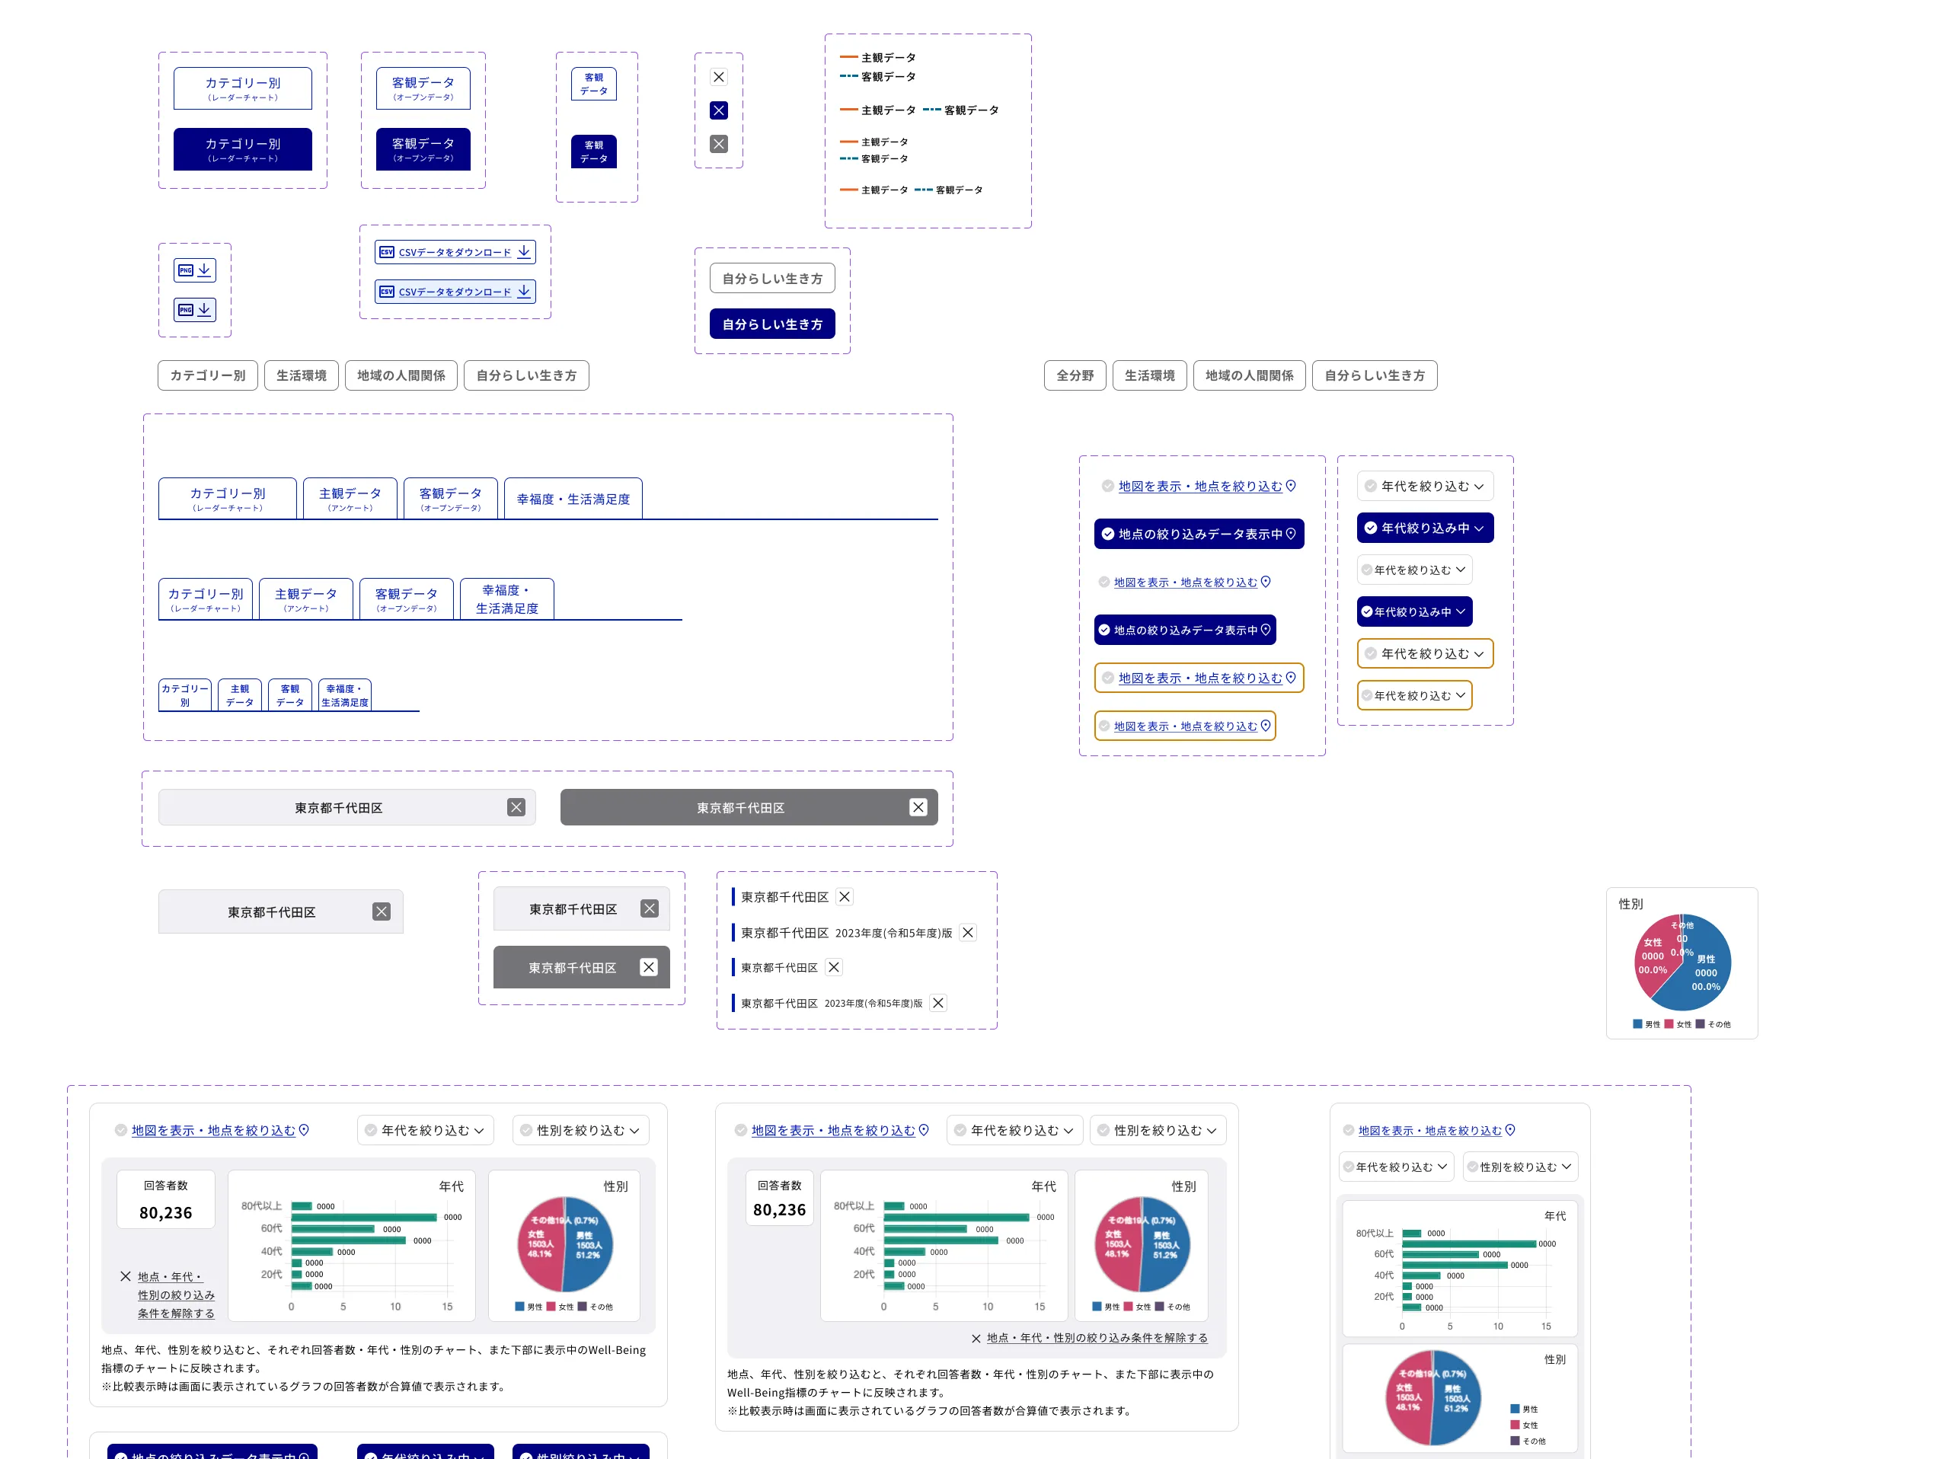Click the filled 自分らしい生き方 button
Viewport: 1945px width, 1459px height.
coord(771,324)
